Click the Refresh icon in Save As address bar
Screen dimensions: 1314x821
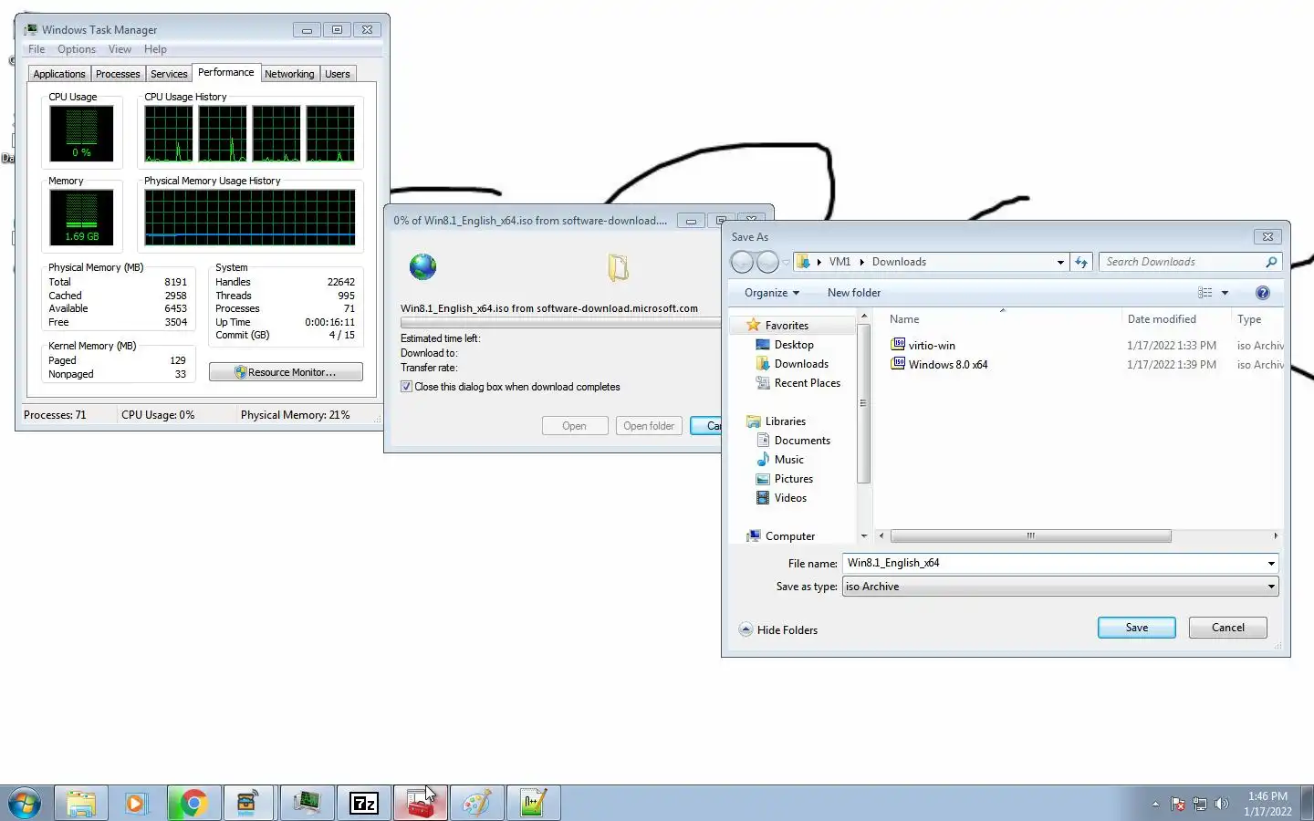tap(1081, 262)
